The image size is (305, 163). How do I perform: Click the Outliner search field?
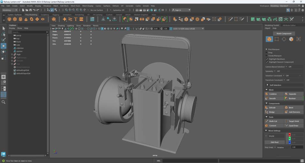(x=30, y=32)
